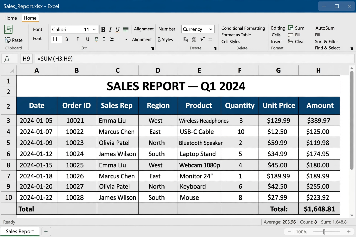Select row 10 header
This screenshot has width=356, height=237.
point(8,197)
